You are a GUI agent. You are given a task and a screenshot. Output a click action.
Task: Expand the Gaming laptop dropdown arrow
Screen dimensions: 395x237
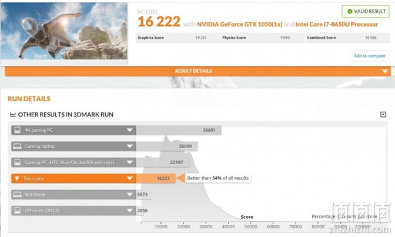click(129, 146)
